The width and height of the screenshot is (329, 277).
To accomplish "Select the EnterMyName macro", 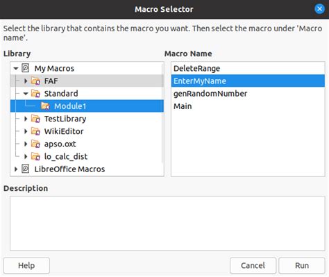I will point(248,81).
